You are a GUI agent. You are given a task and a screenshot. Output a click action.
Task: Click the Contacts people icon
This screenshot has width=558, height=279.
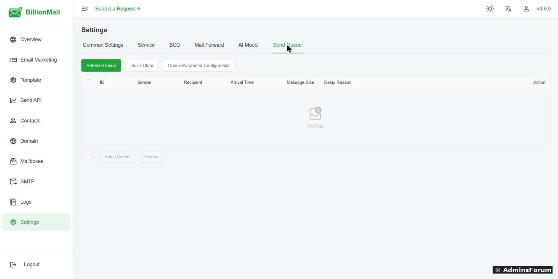click(13, 121)
